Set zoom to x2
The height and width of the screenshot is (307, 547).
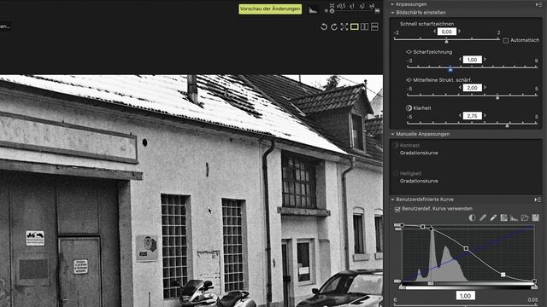pos(362,6)
